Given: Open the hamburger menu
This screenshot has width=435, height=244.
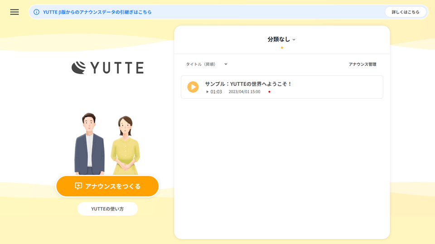Looking at the screenshot, I should (x=14, y=12).
